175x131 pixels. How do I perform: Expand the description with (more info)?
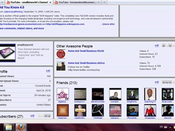(x=108, y=24)
